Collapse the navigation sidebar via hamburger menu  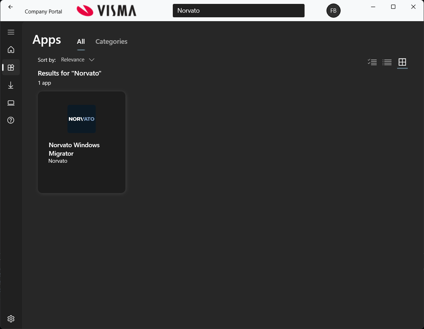[11, 32]
